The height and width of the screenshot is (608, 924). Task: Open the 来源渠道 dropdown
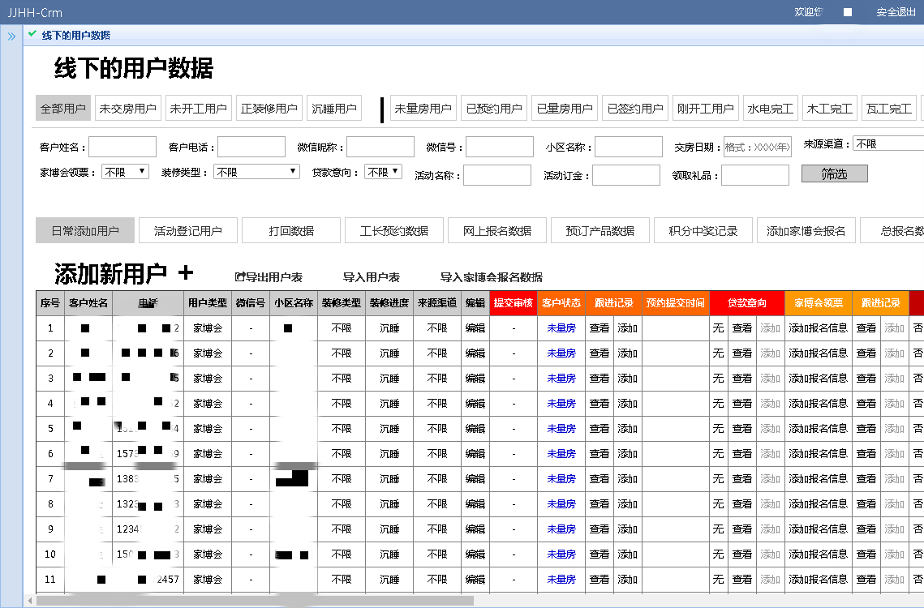(887, 143)
